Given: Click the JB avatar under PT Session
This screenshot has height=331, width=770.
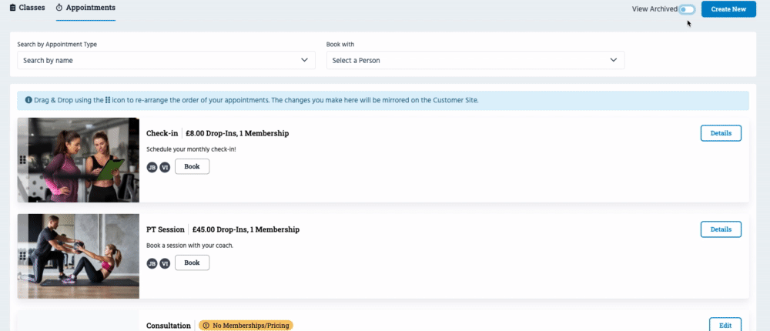Looking at the screenshot, I should point(152,263).
